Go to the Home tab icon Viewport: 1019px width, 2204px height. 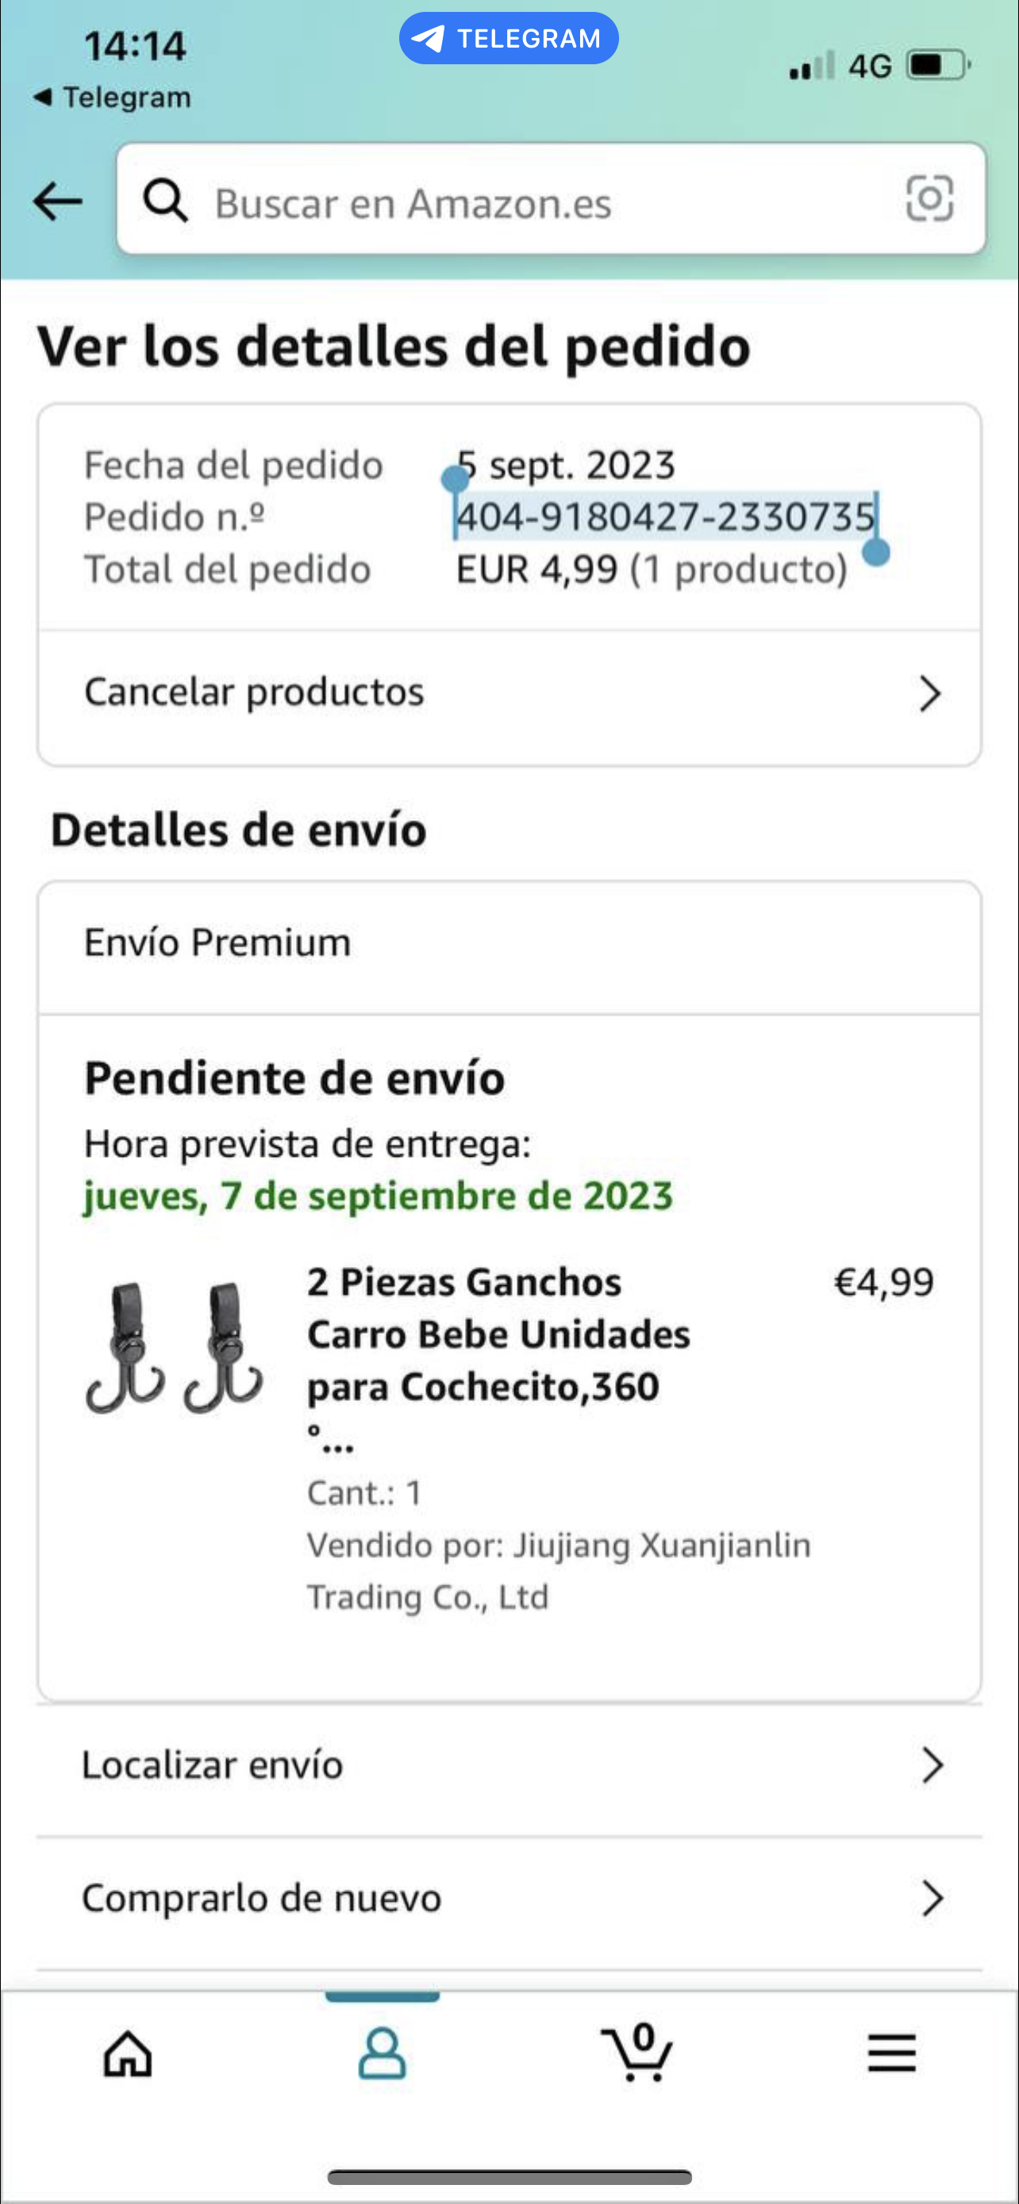[x=129, y=2053]
